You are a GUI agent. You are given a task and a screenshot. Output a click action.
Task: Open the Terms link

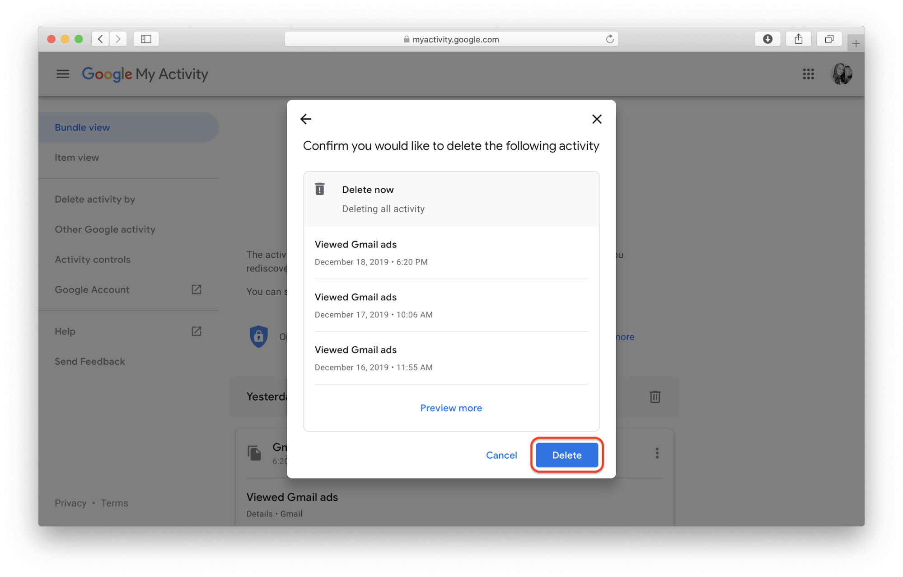(x=114, y=503)
